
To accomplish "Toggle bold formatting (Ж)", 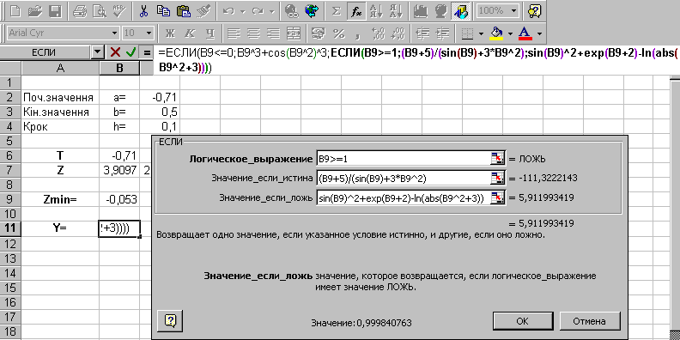I will tap(170, 33).
